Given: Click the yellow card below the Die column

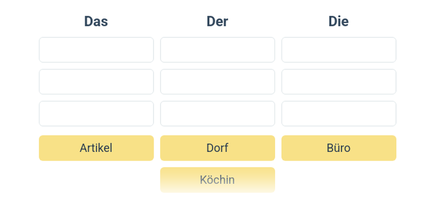Looking at the screenshot, I should click(339, 148).
